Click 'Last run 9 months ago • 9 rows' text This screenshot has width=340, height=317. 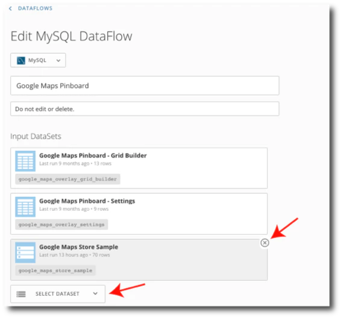(74, 209)
